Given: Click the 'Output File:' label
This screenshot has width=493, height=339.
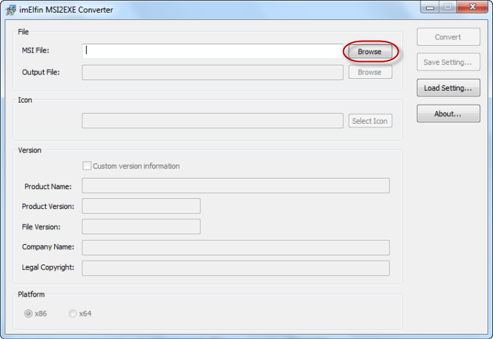Looking at the screenshot, I should click(41, 72).
